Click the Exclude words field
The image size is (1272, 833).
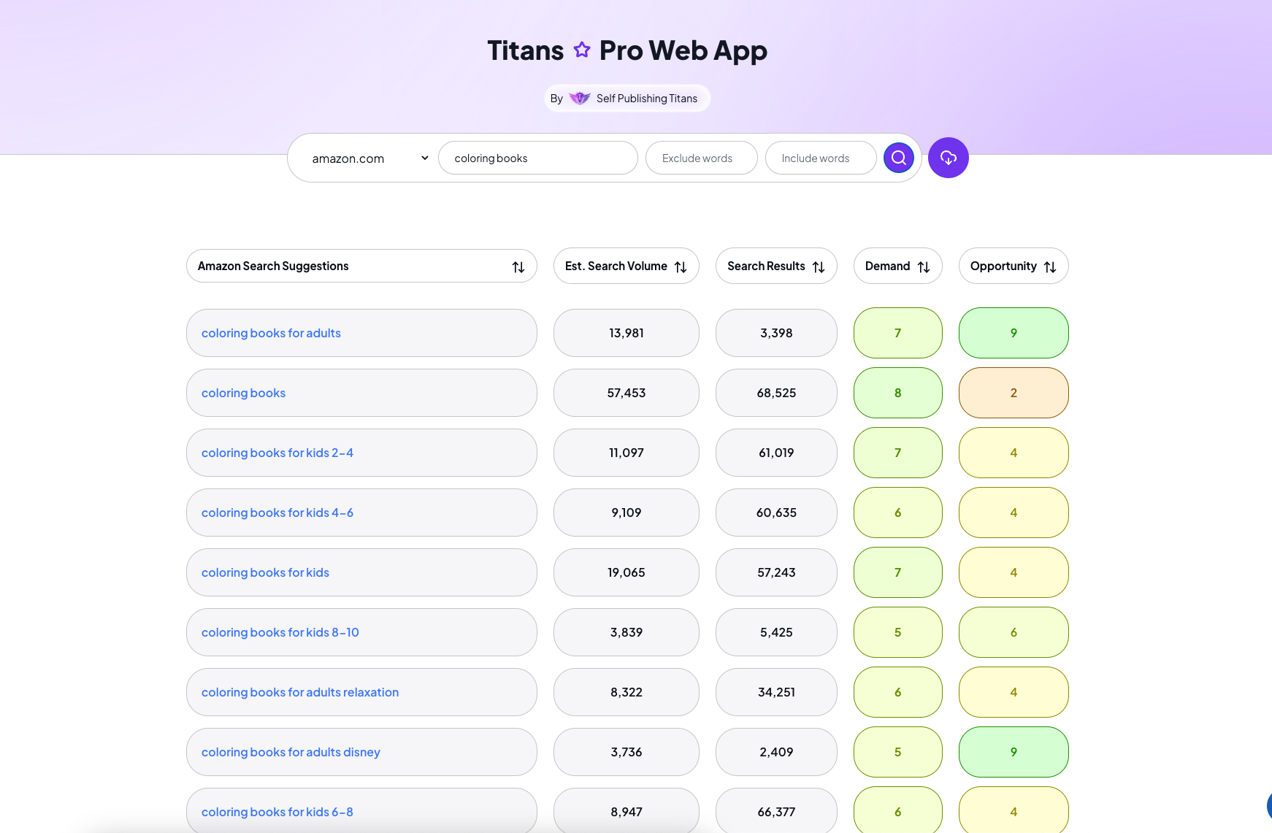700,158
